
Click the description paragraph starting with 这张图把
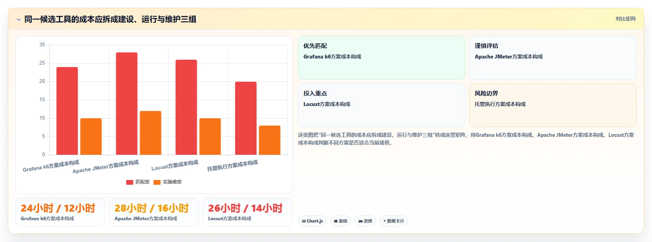tap(466, 139)
